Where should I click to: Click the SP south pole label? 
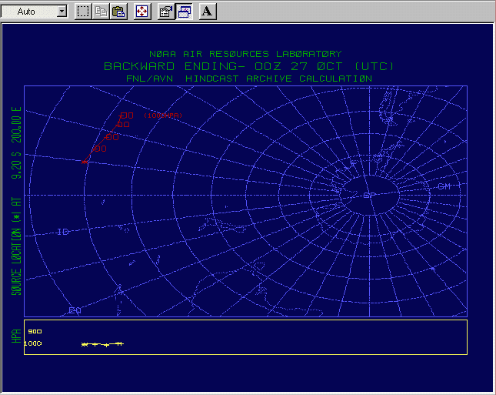(x=368, y=196)
